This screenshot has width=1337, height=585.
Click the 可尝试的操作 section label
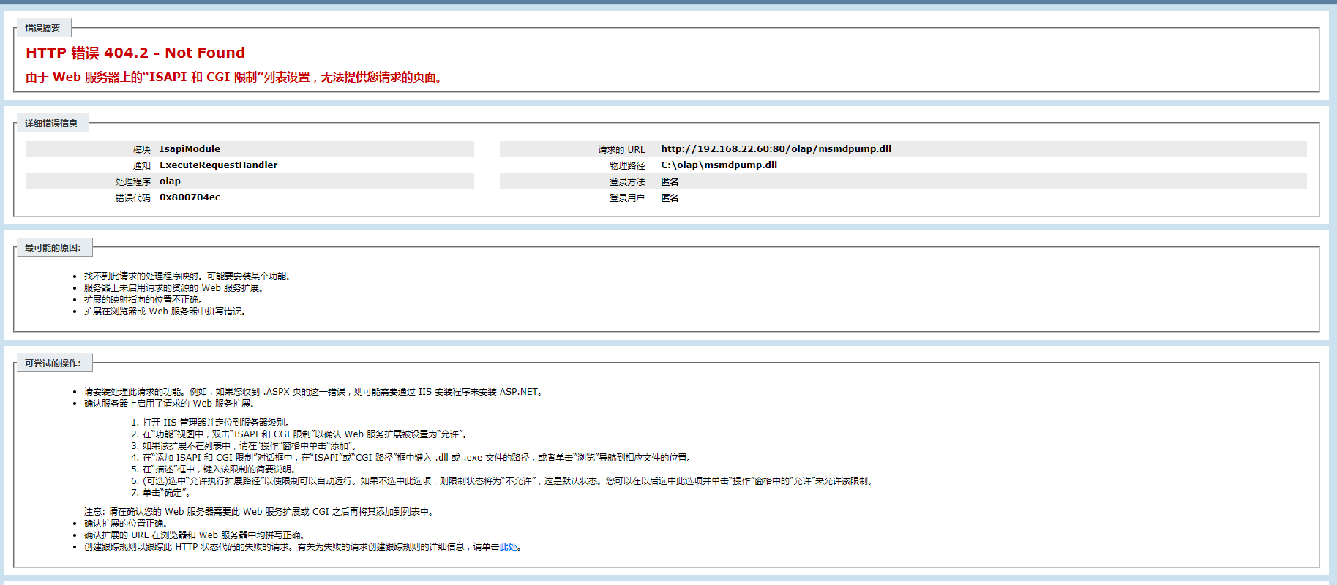53,363
